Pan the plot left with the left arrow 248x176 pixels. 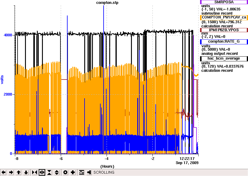[x=4, y=172]
